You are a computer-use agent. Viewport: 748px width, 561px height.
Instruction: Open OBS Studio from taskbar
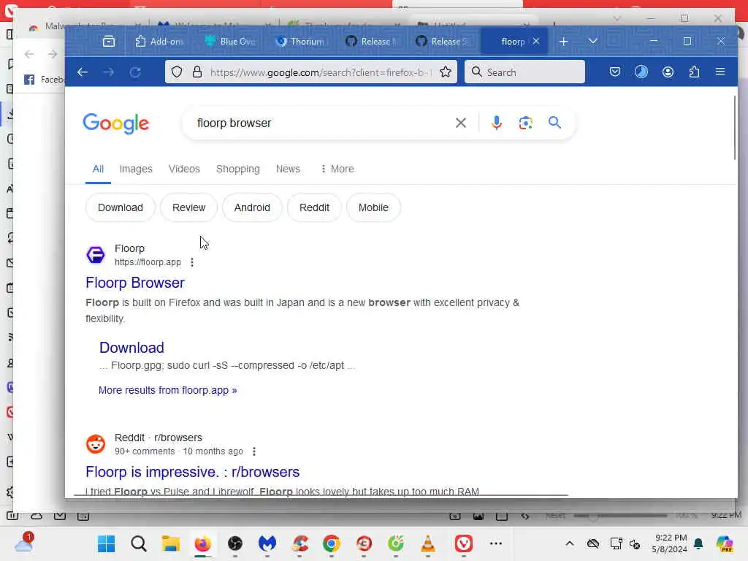click(234, 543)
